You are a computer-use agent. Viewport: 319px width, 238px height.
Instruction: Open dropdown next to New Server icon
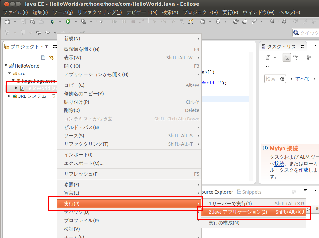(x=210, y=21)
